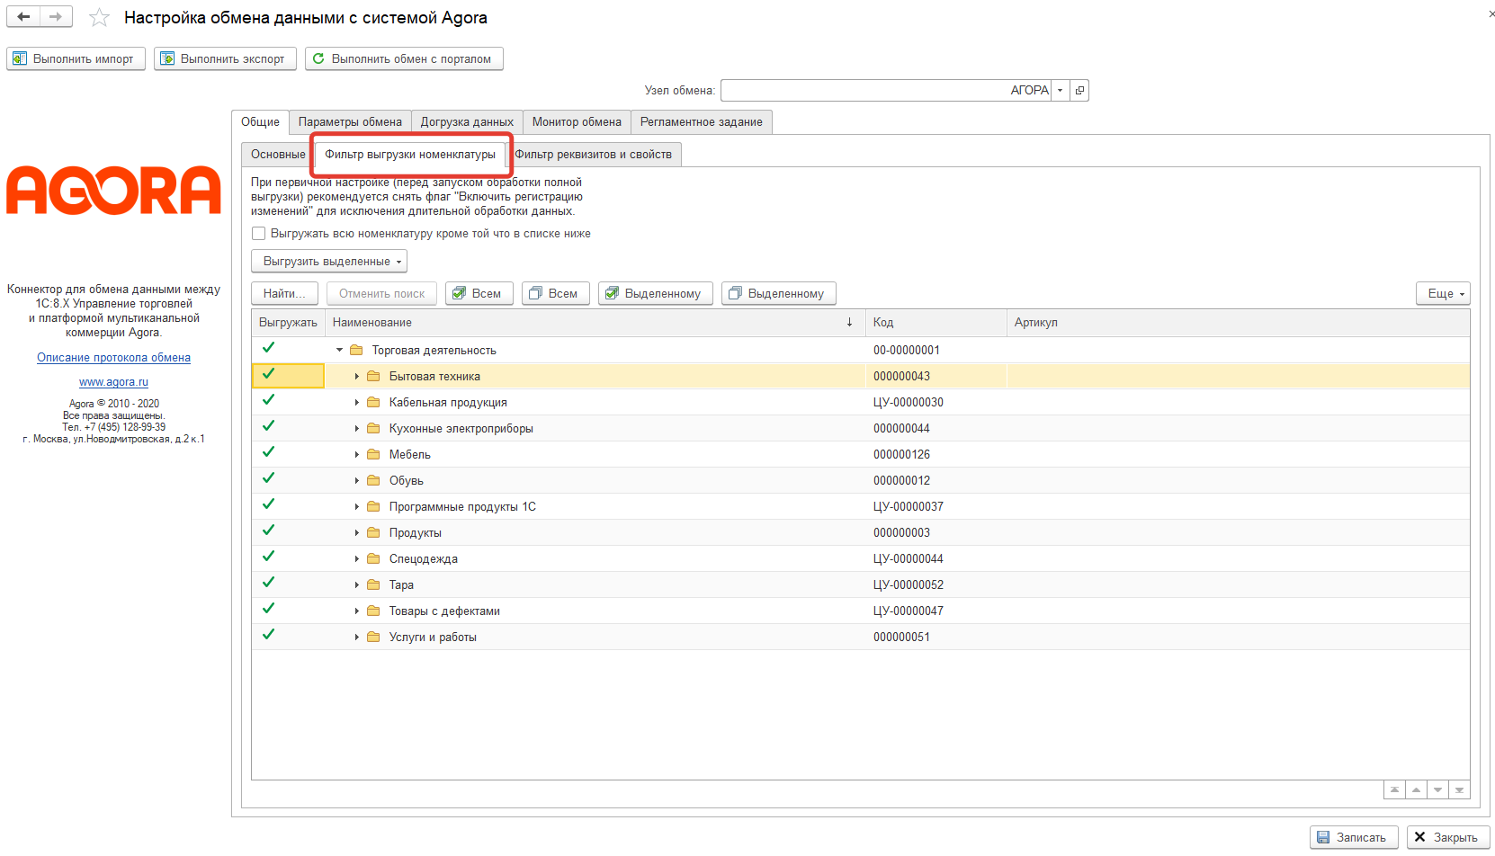This screenshot has width=1495, height=856.
Task: Click the second Всем button to uncheck all
Action: [555, 293]
